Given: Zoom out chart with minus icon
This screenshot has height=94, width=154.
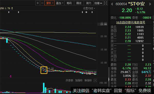Looking at the screenshot, I should tap(42, 3).
